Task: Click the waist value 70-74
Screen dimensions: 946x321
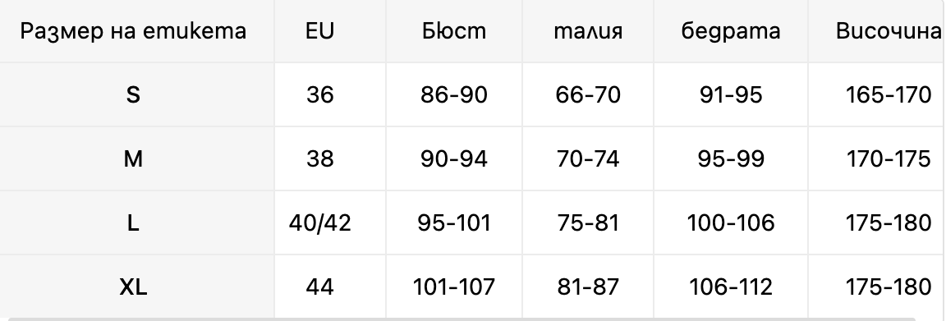Action: [588, 159]
